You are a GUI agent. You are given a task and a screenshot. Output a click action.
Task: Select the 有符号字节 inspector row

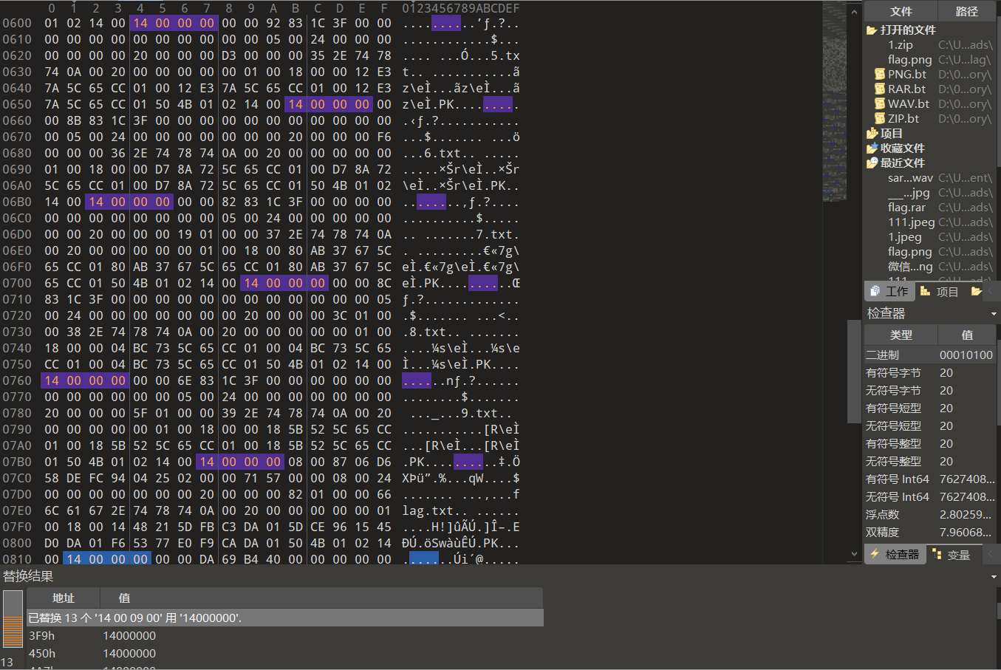(x=930, y=372)
